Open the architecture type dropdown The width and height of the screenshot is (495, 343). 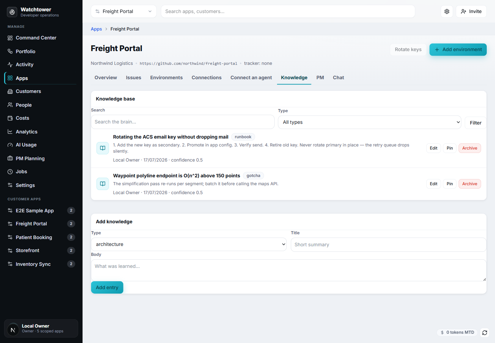point(189,244)
